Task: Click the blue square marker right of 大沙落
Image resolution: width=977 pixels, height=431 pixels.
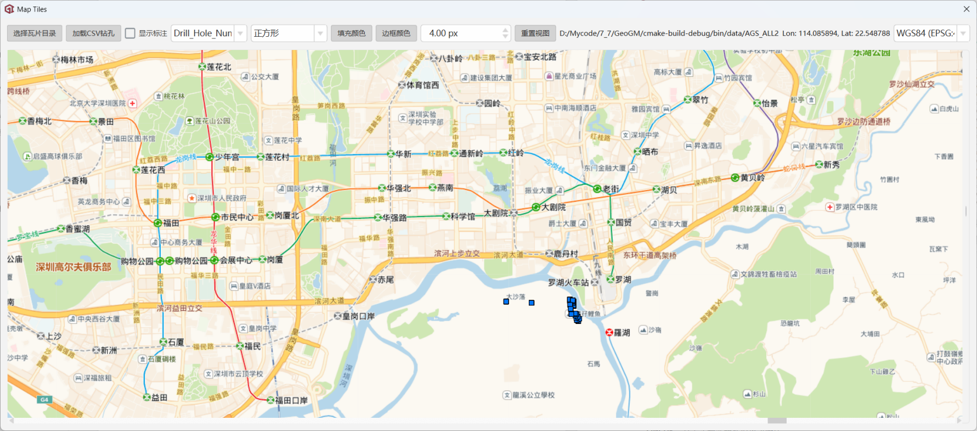Action: click(532, 303)
